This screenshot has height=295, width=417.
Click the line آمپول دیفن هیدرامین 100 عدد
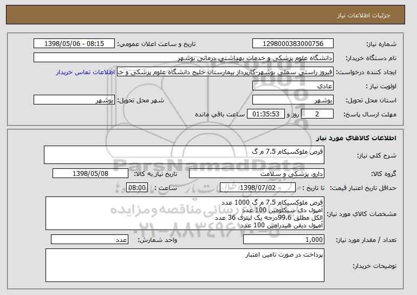282,225
